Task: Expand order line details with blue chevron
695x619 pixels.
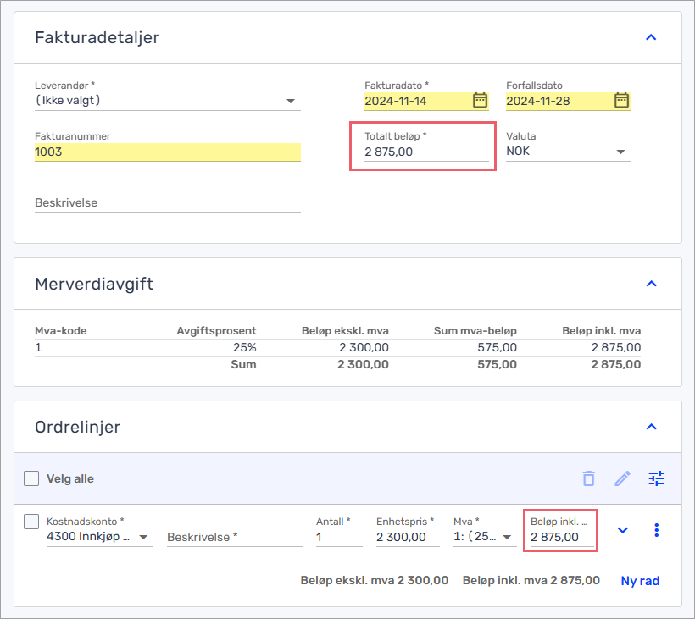Action: point(623,530)
